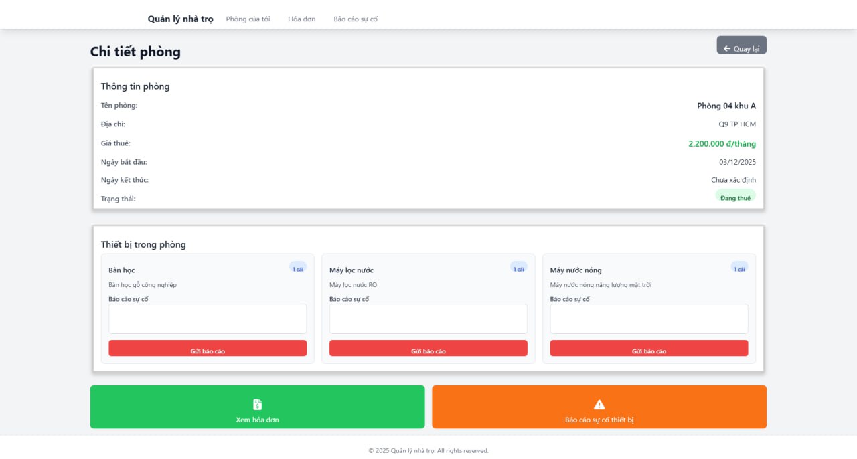Viewport: 857px width, 459px height.
Task: Click the report text field under Bàn học
Action: 208,318
